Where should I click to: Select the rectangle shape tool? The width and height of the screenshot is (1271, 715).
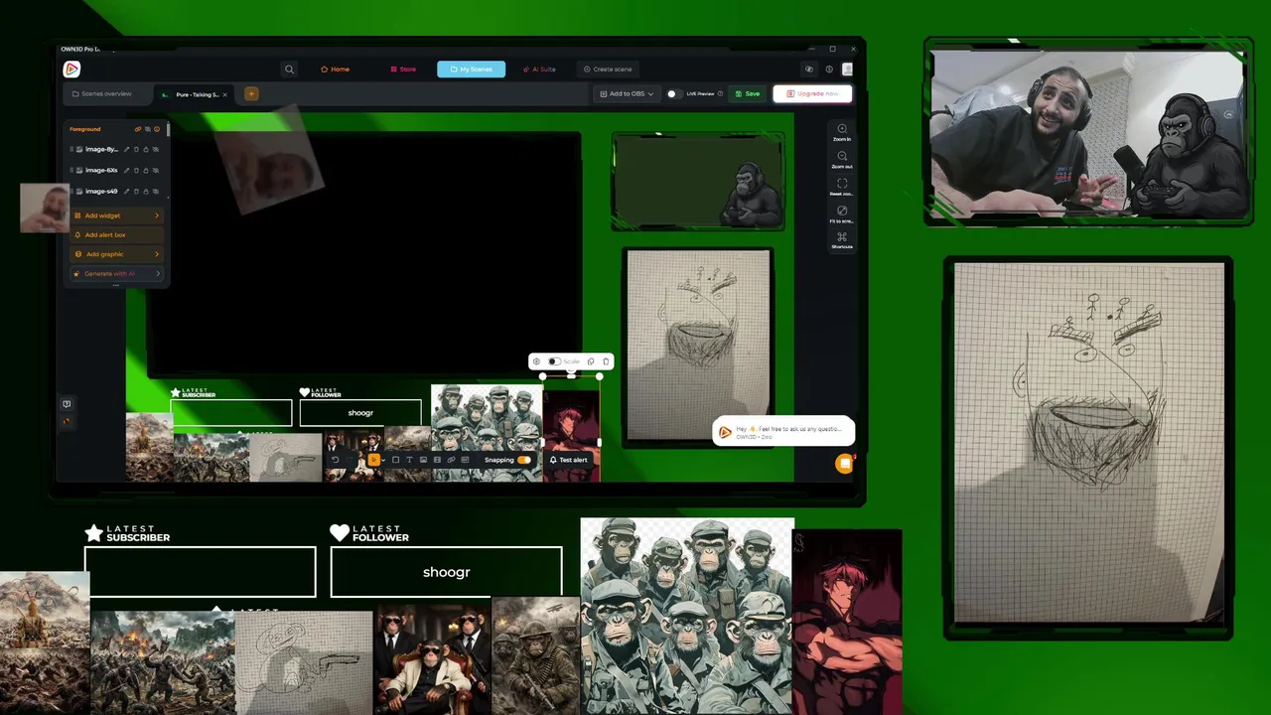point(395,460)
